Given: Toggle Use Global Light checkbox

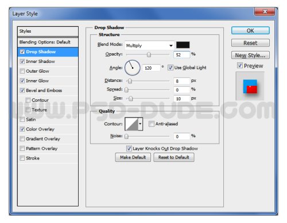Looking at the screenshot, I should click(170, 67).
